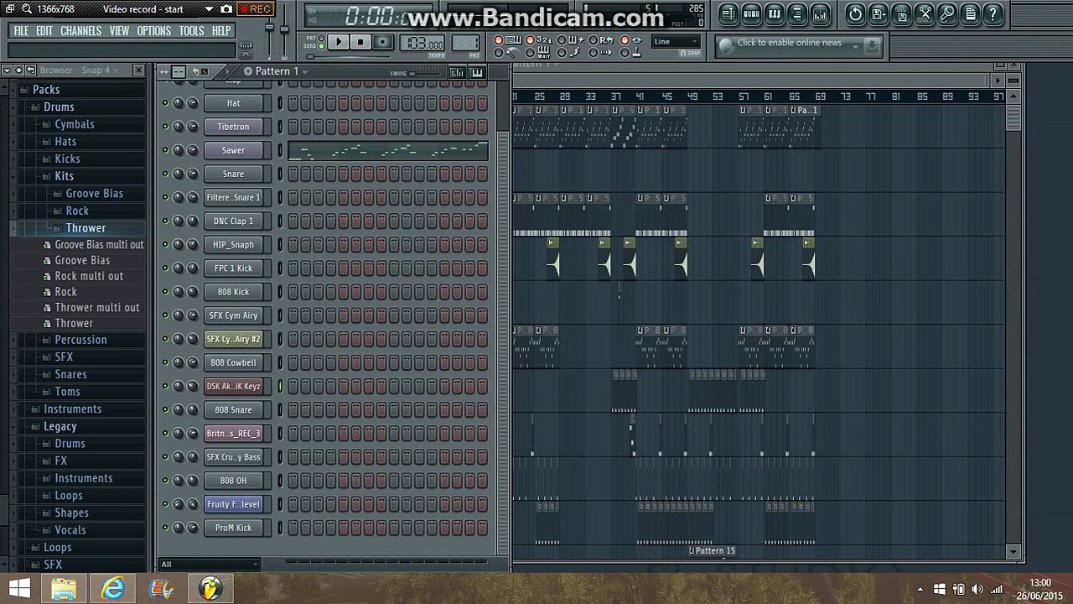This screenshot has height=604, width=1073.
Task: Click the Play button in the transport
Action: point(339,42)
